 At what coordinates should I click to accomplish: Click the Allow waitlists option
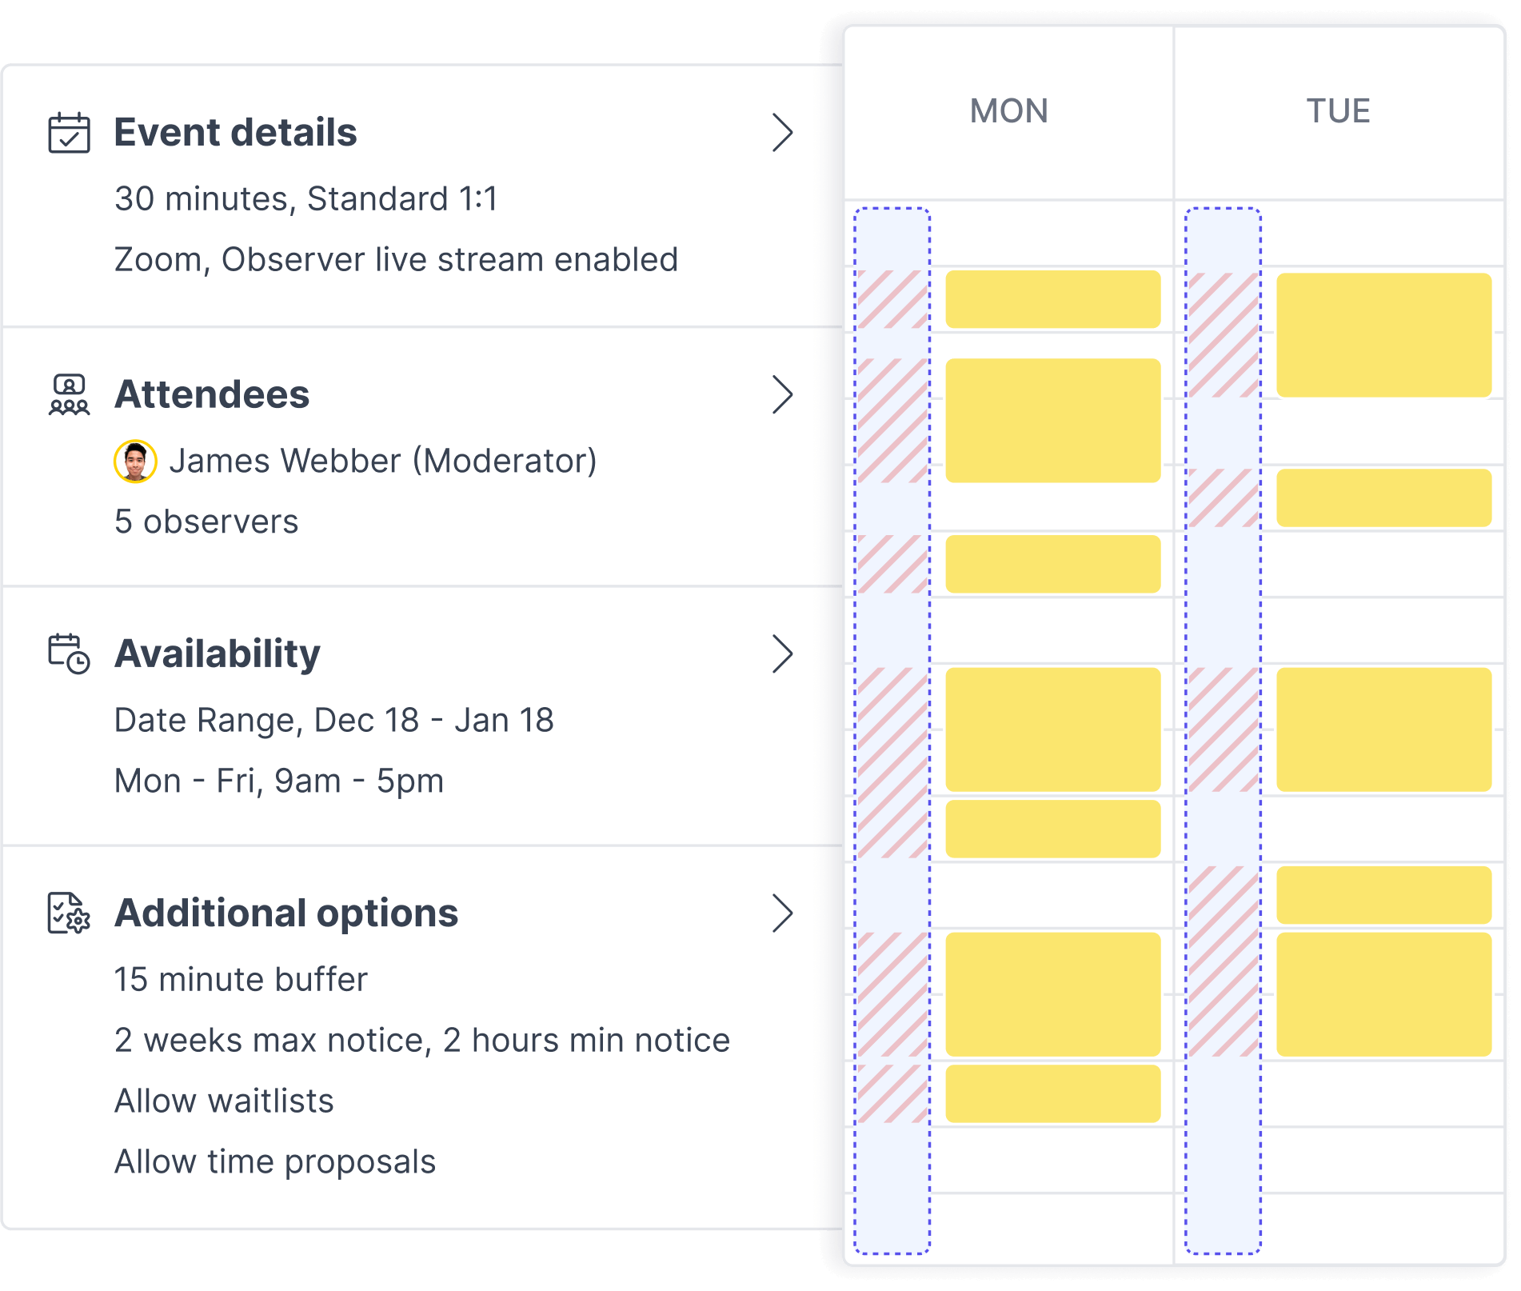pos(225,1101)
